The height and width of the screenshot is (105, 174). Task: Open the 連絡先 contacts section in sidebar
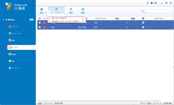pyautogui.click(x=12, y=54)
